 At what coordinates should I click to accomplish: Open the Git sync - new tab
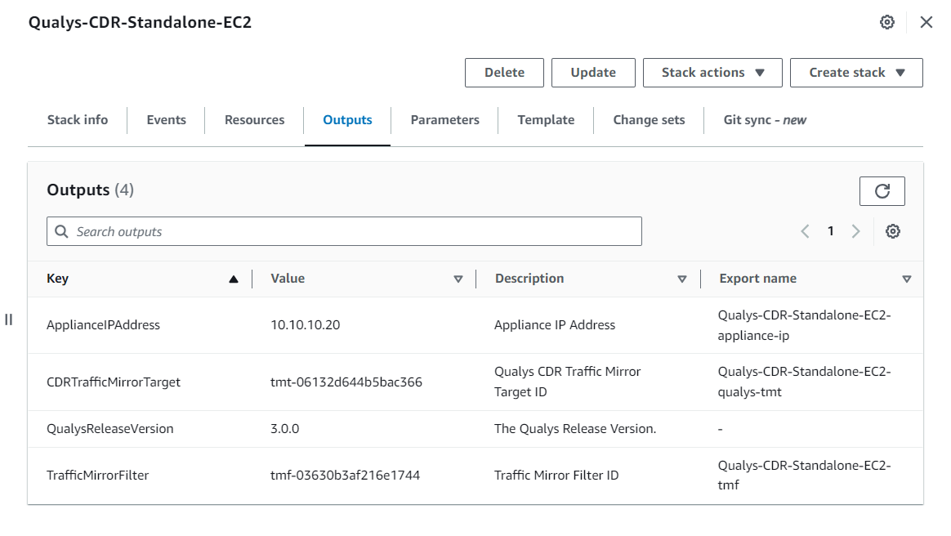[x=765, y=120]
